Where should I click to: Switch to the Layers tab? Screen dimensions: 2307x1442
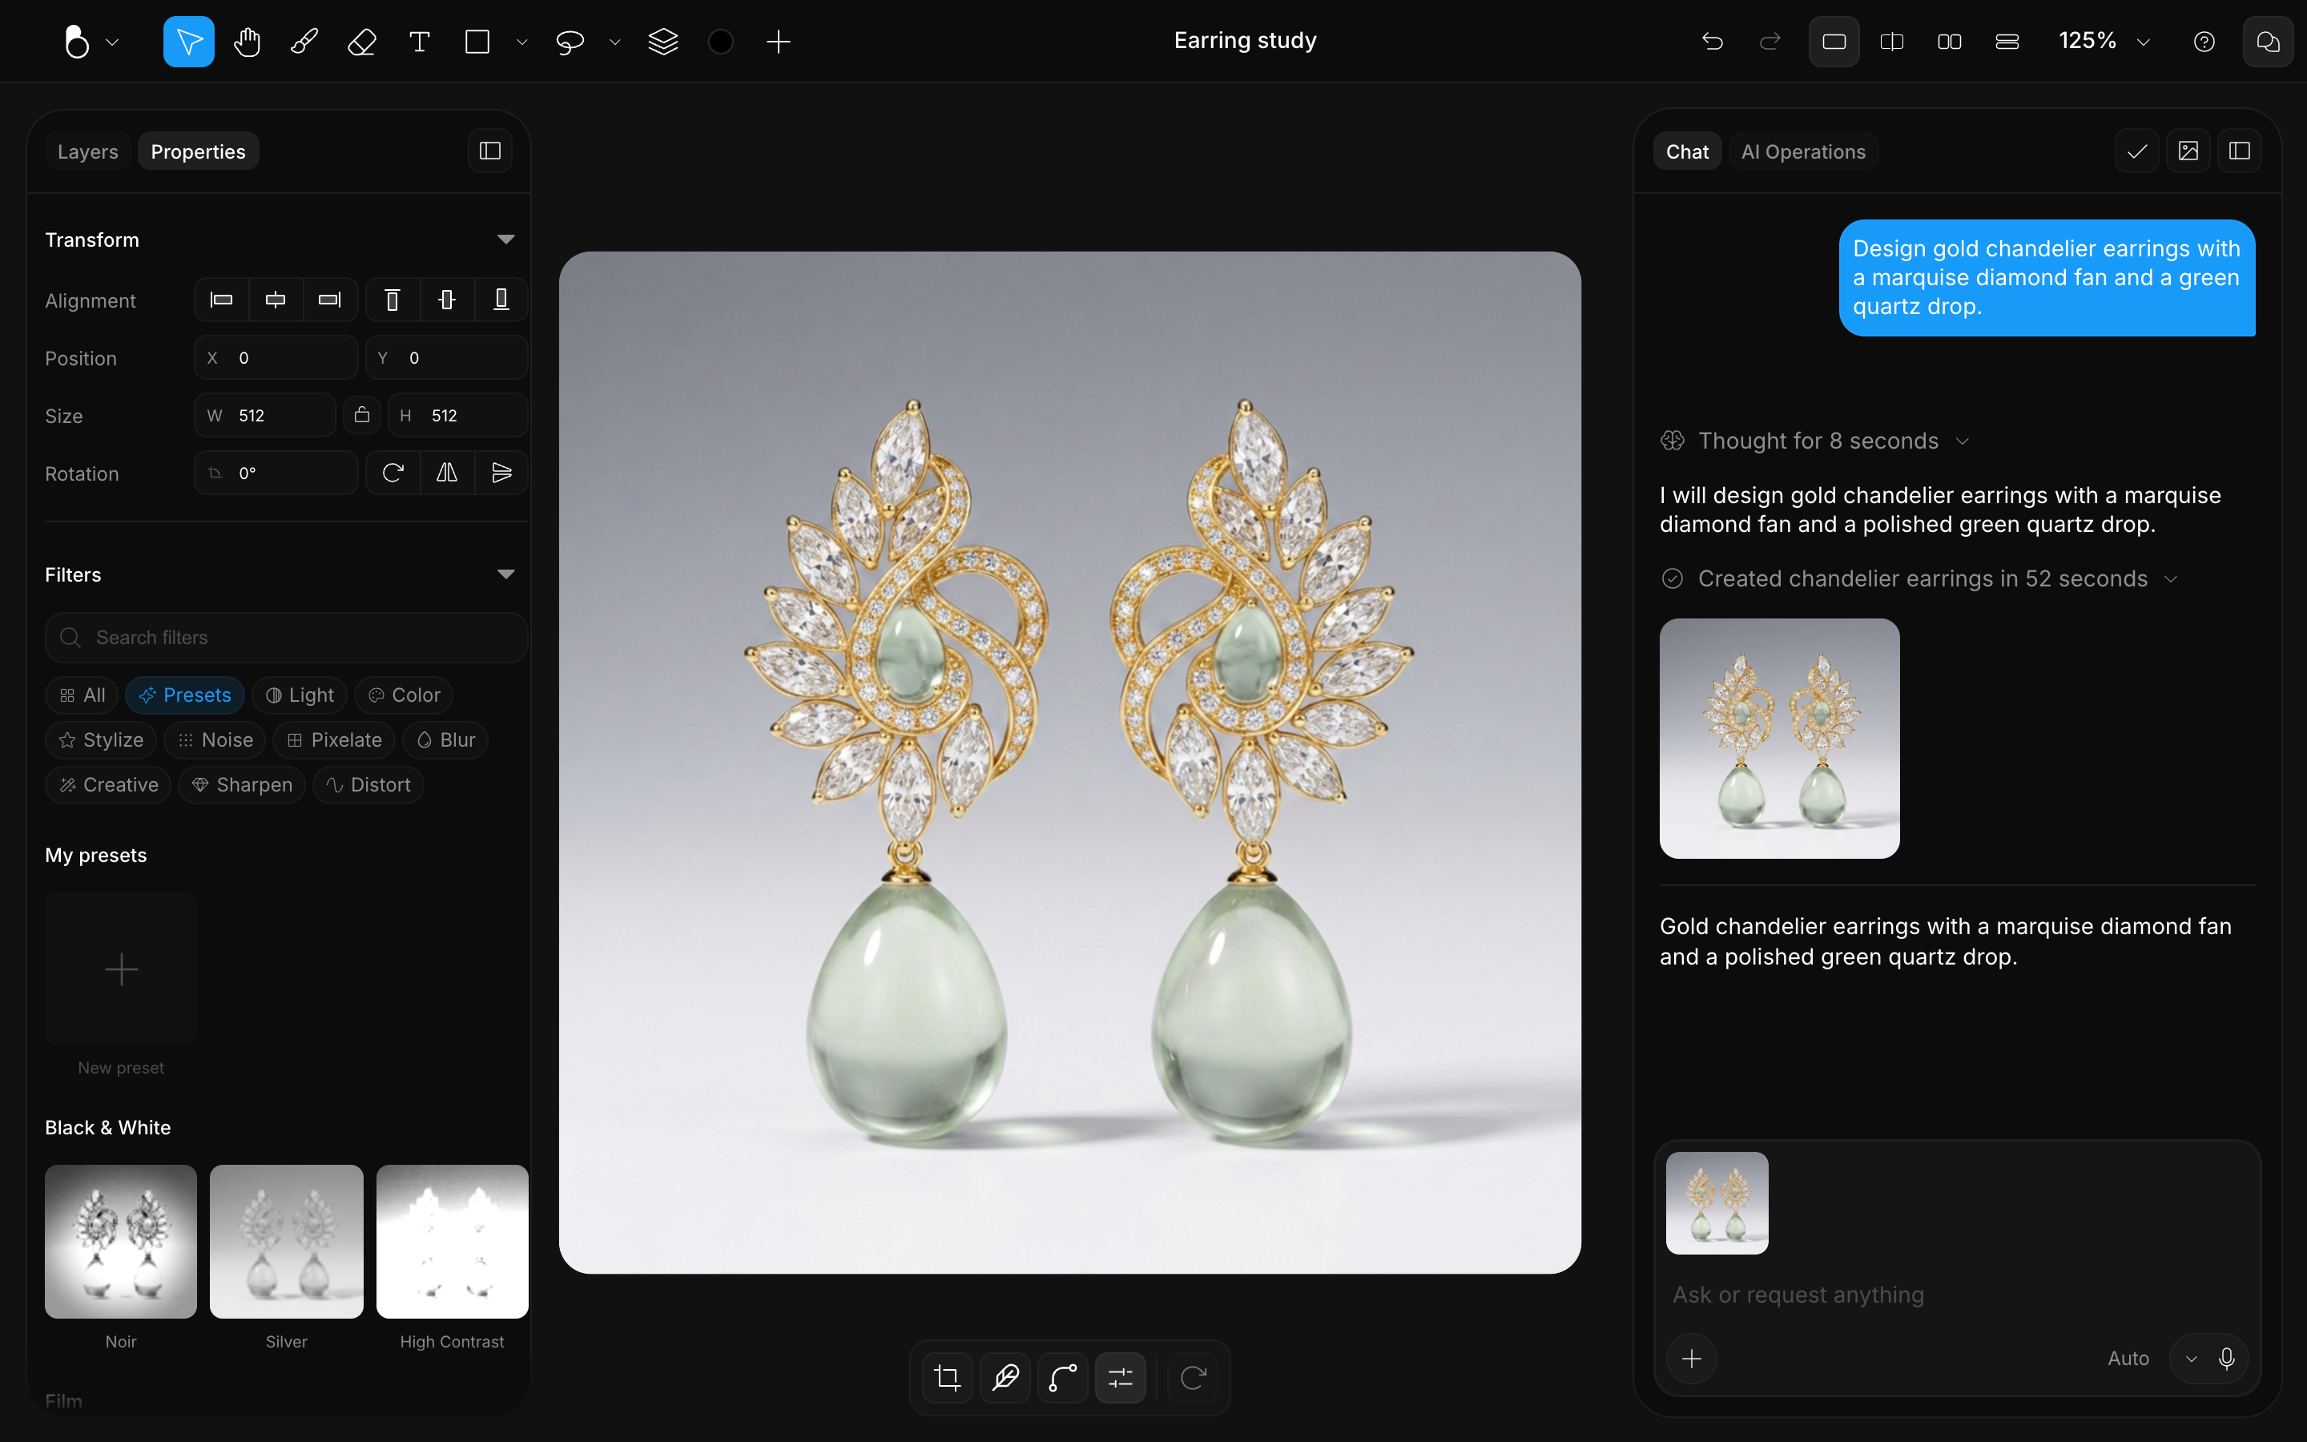tap(87, 151)
